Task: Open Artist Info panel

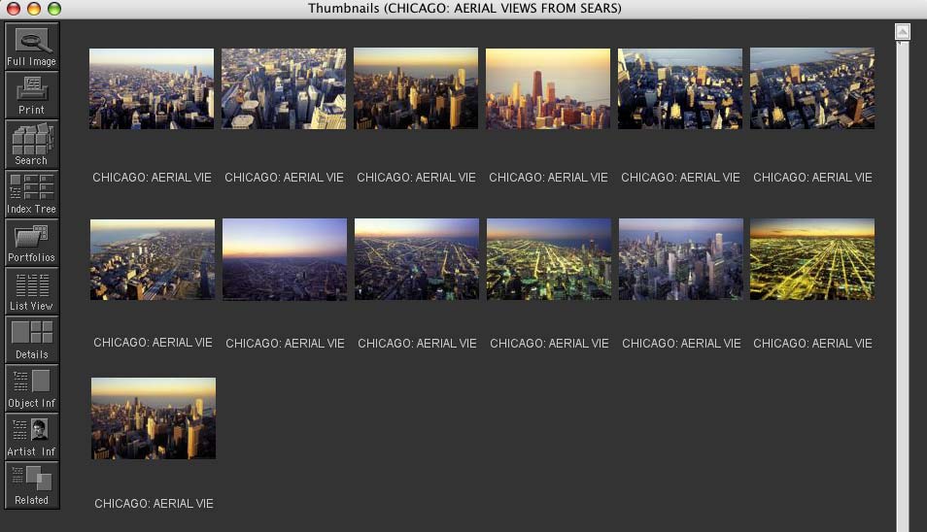Action: pyautogui.click(x=32, y=436)
